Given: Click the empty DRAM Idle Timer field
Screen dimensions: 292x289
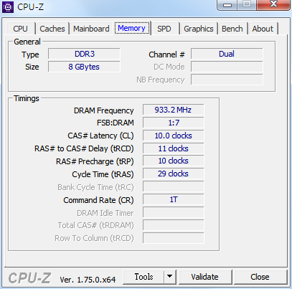Looking at the screenshot, I should (174, 212).
